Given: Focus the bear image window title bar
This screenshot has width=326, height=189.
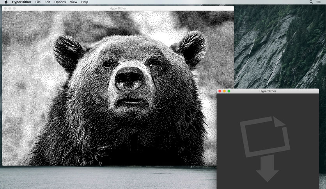Looking at the screenshot, I should tap(118, 8).
